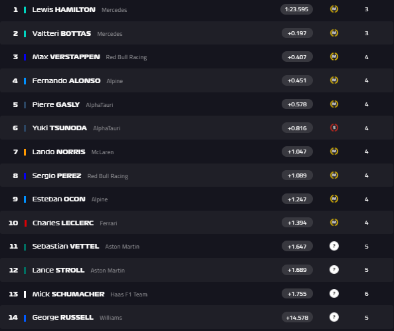This screenshot has height=331, width=394.
Task: Click Vettel's unknown tyre question icon
Action: pyautogui.click(x=334, y=246)
